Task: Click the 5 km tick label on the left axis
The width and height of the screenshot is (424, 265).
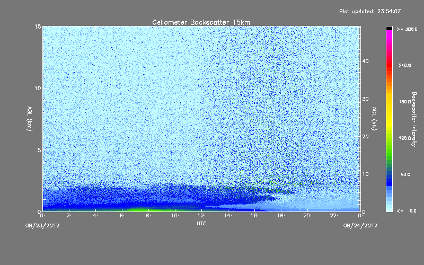Action: click(x=39, y=150)
